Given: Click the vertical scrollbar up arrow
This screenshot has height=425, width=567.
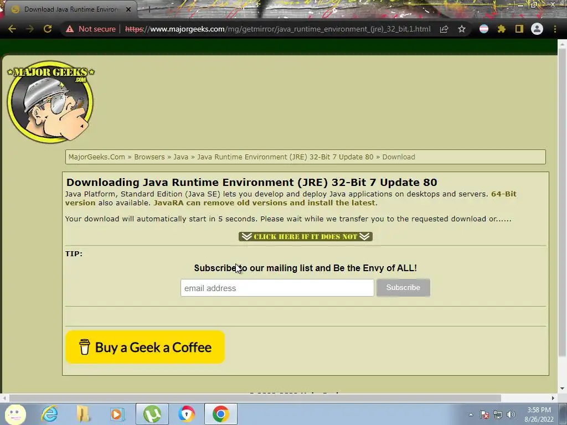Looking at the screenshot, I should pos(562,44).
